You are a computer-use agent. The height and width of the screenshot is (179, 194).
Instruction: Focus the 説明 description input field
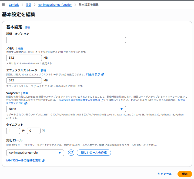point(66,40)
